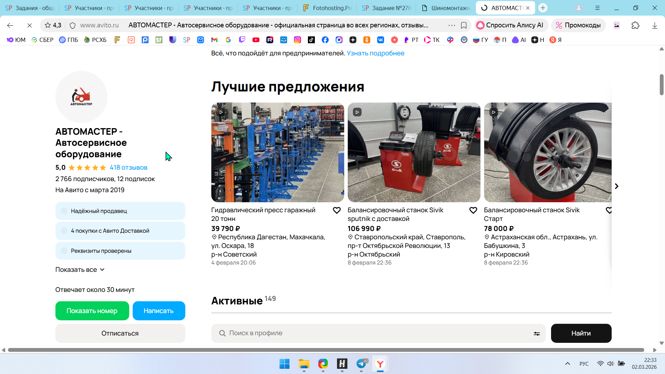Open the 418 отзывов reviews link
Image resolution: width=665 pixels, height=374 pixels.
click(x=128, y=168)
